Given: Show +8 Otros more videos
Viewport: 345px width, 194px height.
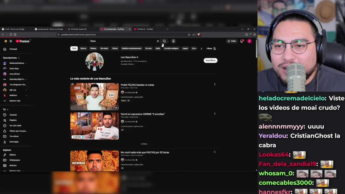Looking at the screenshot, I should (144, 144).
